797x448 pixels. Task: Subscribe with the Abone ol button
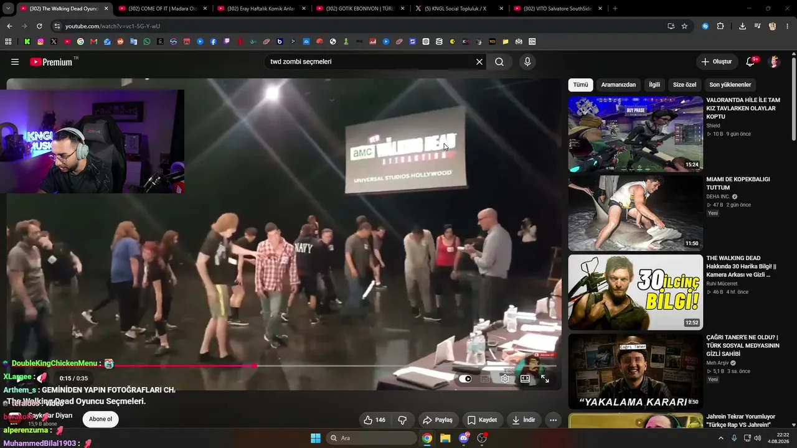coord(100,419)
